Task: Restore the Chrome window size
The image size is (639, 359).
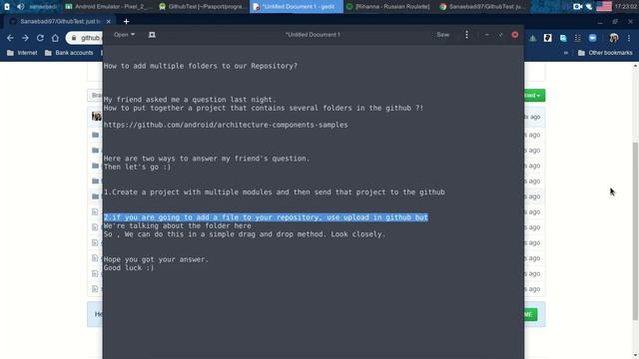Action: (615, 21)
